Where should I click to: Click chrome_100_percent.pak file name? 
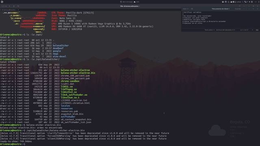click(75, 76)
